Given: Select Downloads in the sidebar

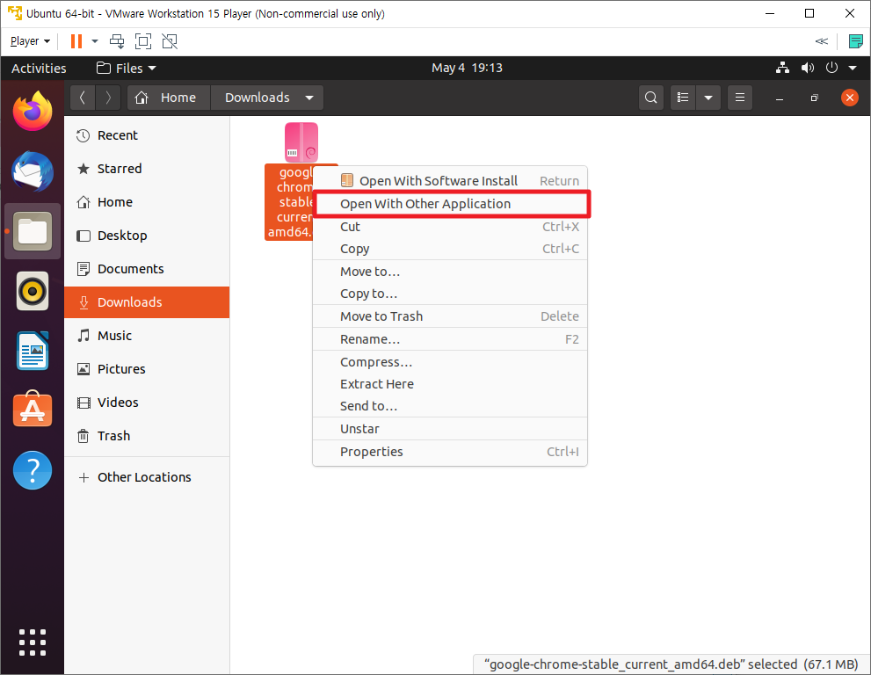Looking at the screenshot, I should pyautogui.click(x=147, y=302).
